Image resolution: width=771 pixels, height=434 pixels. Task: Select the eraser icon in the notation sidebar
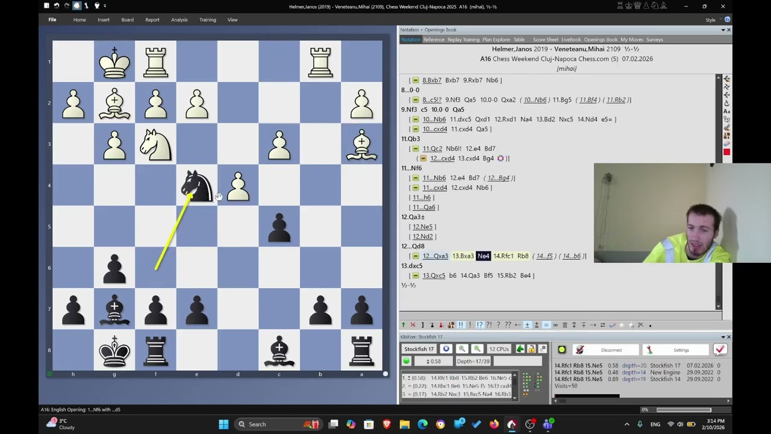click(727, 143)
